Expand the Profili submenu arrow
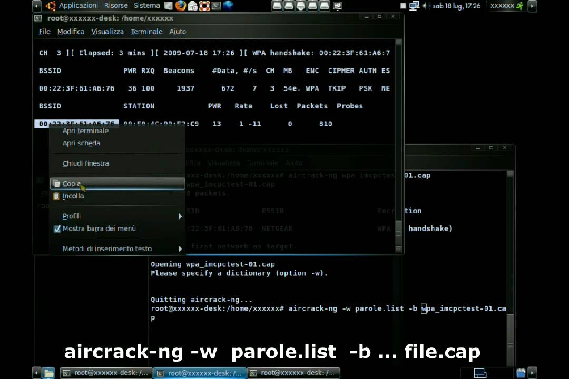The height and width of the screenshot is (379, 569). pyautogui.click(x=180, y=216)
